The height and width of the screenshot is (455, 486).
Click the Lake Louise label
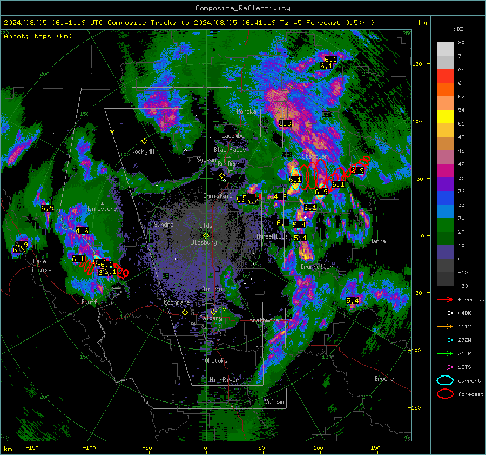[42, 266]
